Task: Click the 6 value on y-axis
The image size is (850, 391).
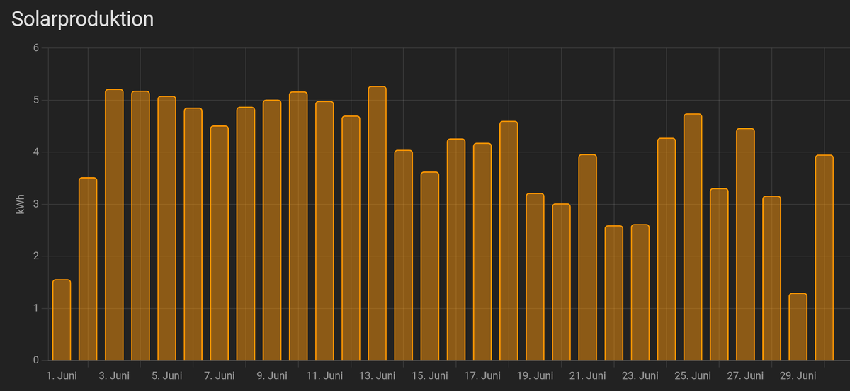Action: (x=36, y=48)
